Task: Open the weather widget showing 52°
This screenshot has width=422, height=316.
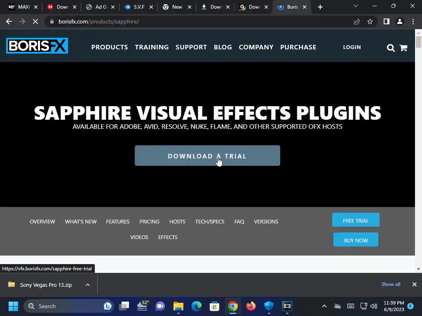Action: point(143,306)
